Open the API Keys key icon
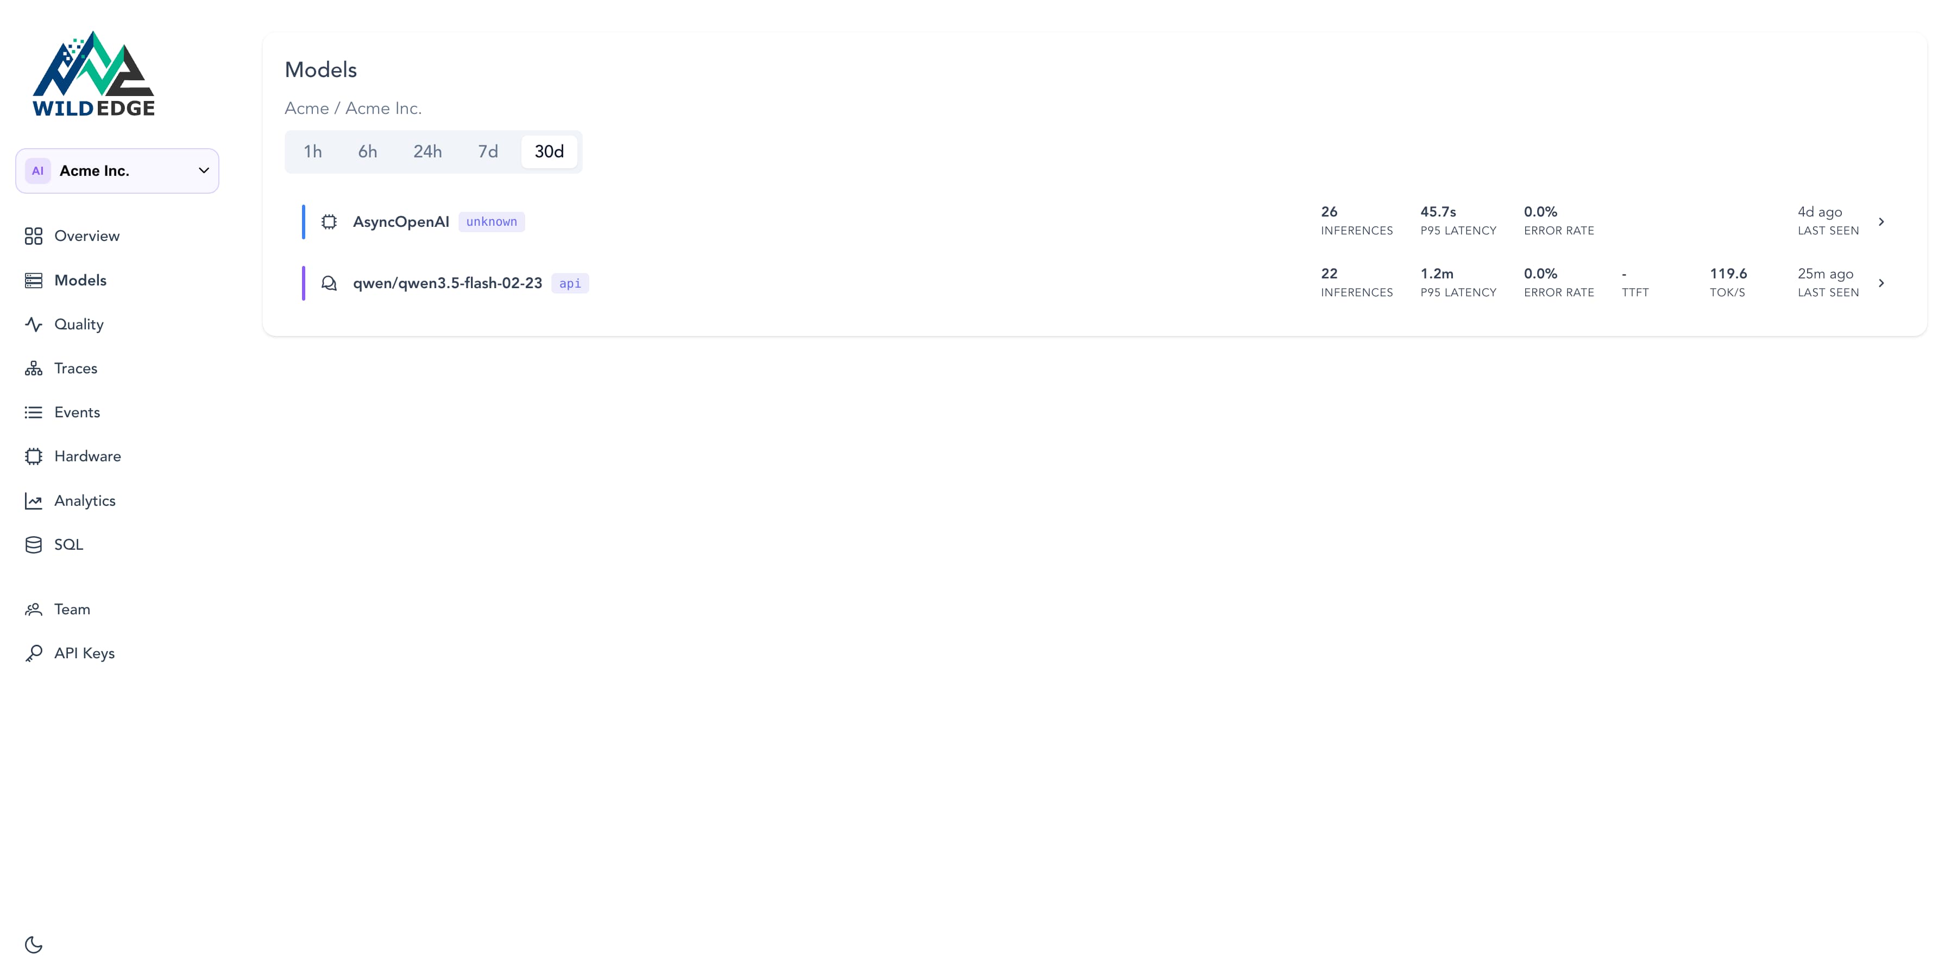This screenshot has width=1951, height=966. (x=33, y=653)
